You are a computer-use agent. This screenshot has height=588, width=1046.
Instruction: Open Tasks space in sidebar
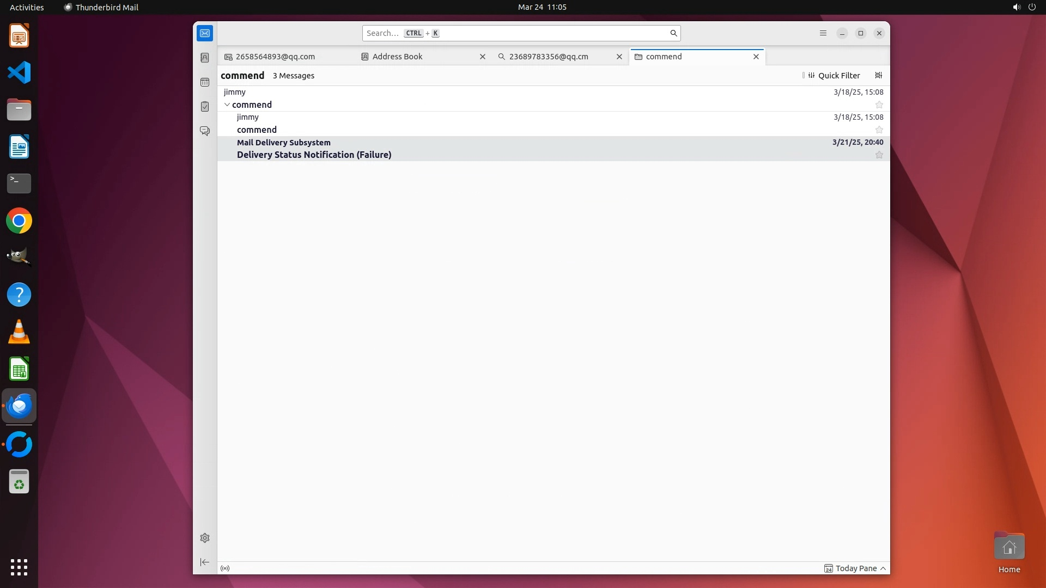205,107
